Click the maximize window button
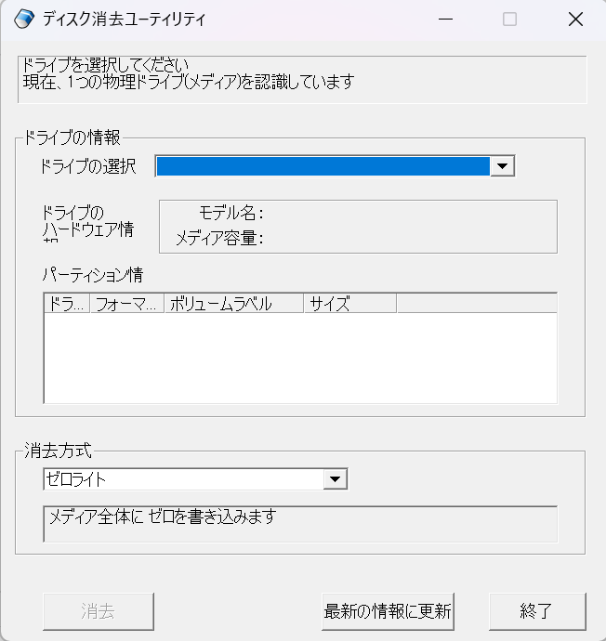Image resolution: width=606 pixels, height=641 pixels. (509, 19)
